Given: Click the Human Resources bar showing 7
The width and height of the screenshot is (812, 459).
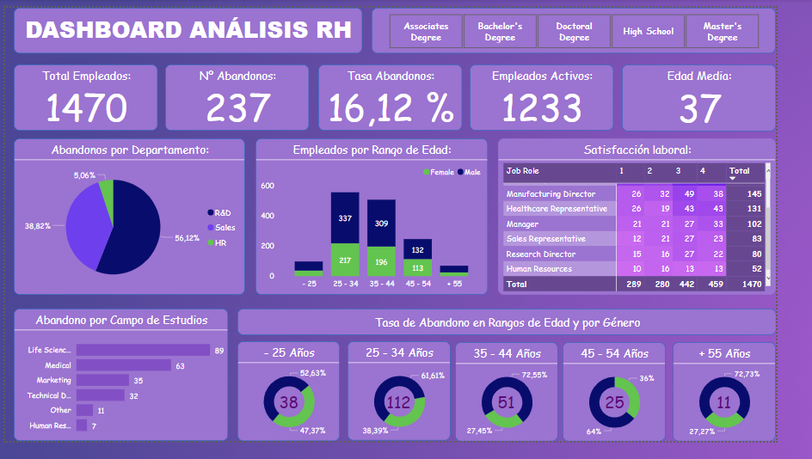Looking at the screenshot, I should click(82, 425).
